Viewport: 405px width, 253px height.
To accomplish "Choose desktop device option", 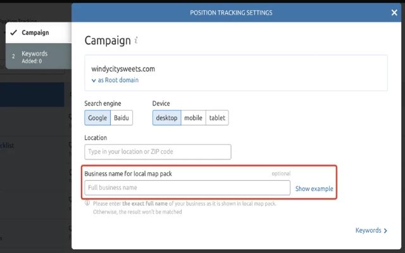I will click(166, 118).
